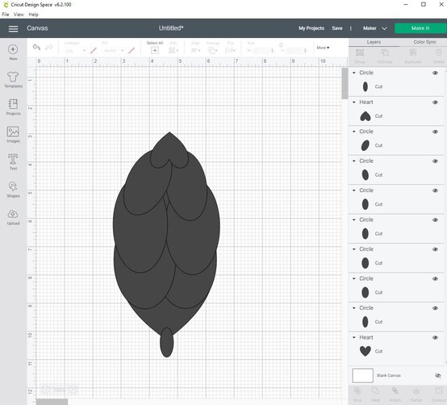Screen dimensions: 447x405
Task: Open the Edit toolbar button
Action: click(173, 51)
